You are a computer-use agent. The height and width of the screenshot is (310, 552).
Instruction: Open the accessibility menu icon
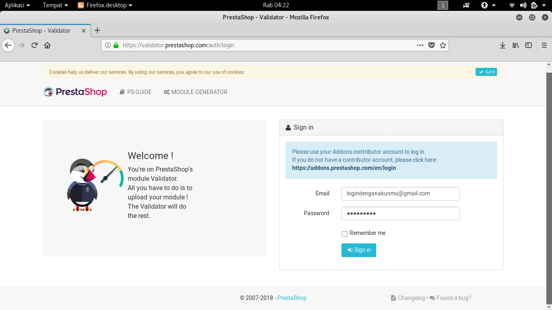(x=488, y=5)
